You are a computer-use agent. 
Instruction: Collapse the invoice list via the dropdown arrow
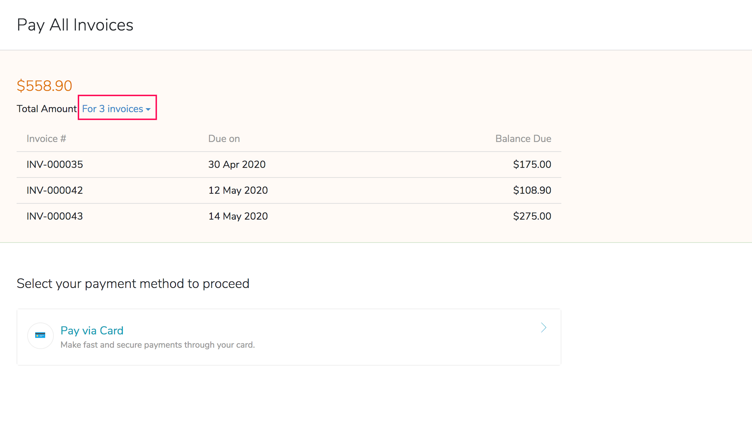148,109
